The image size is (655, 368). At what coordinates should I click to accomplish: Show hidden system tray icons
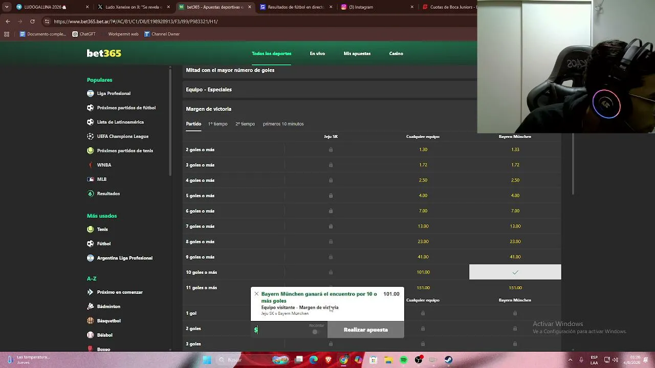click(x=570, y=360)
